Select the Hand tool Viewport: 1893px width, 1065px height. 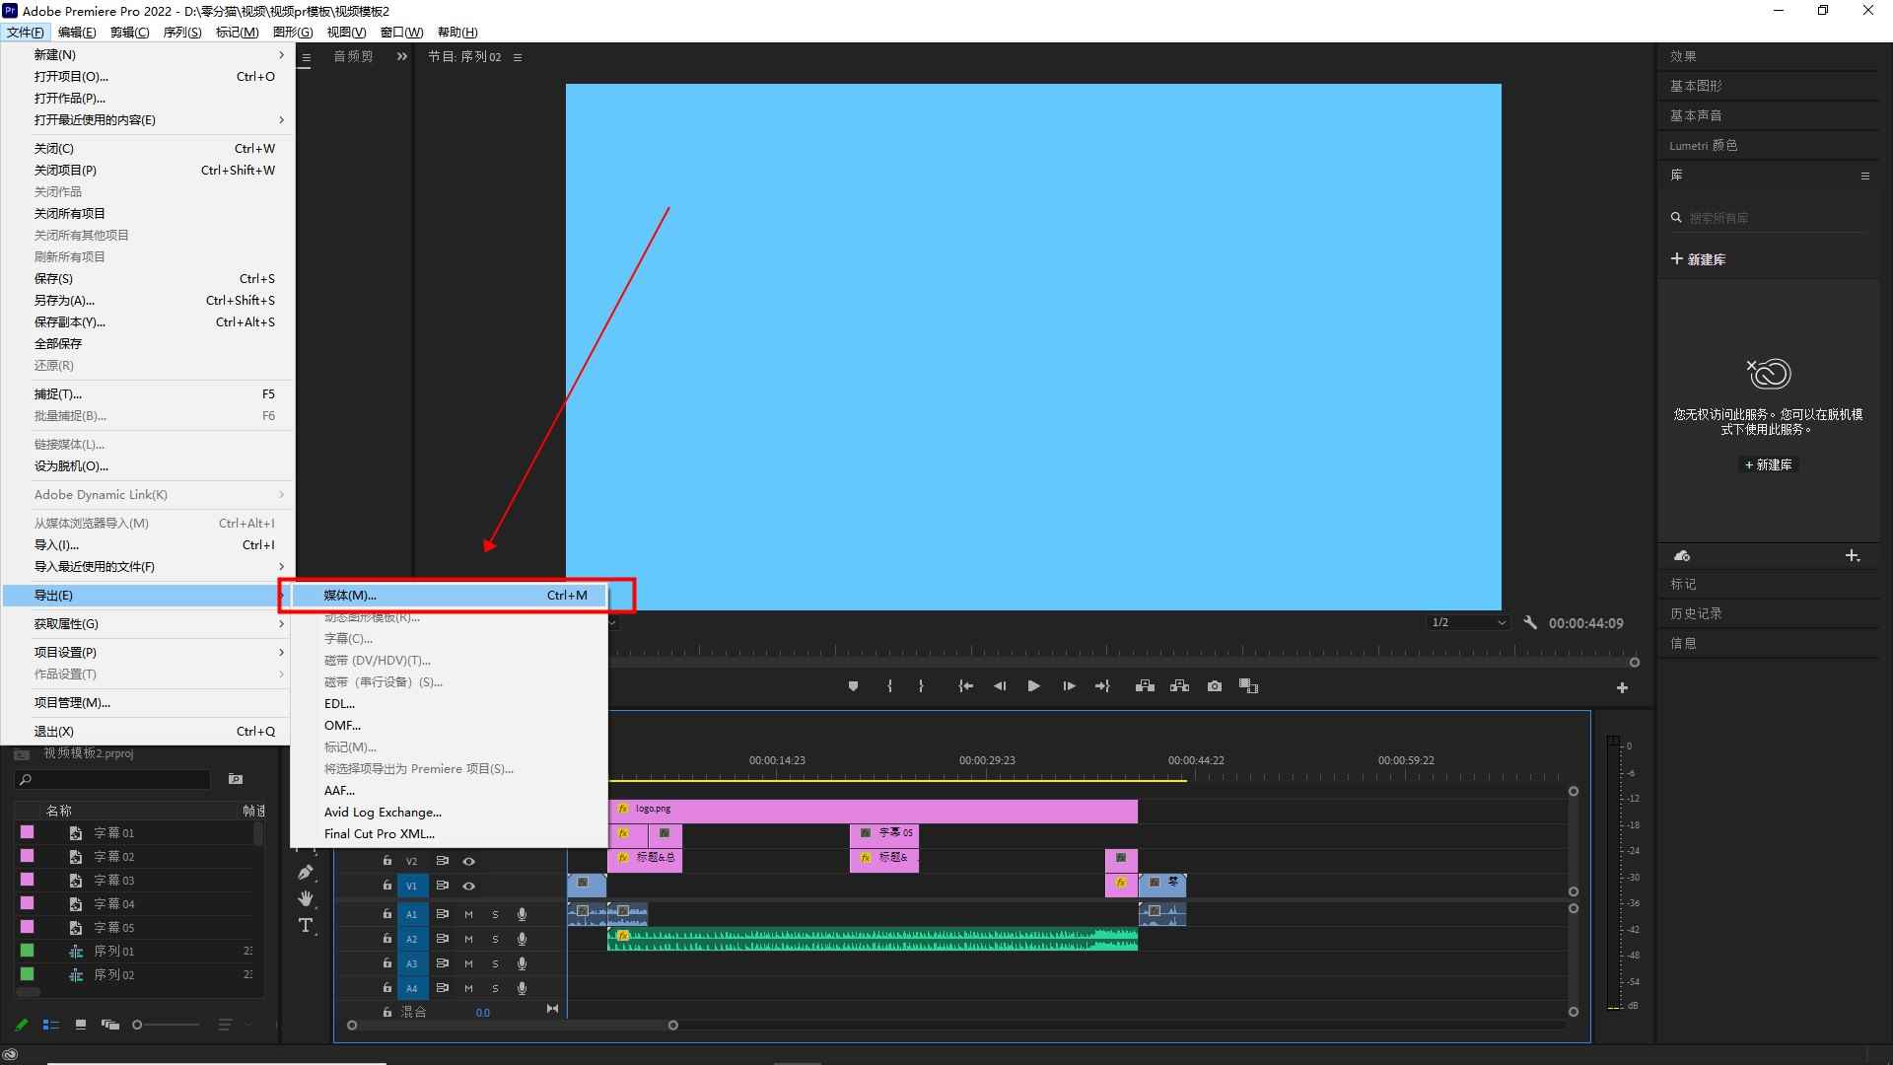coord(306,898)
